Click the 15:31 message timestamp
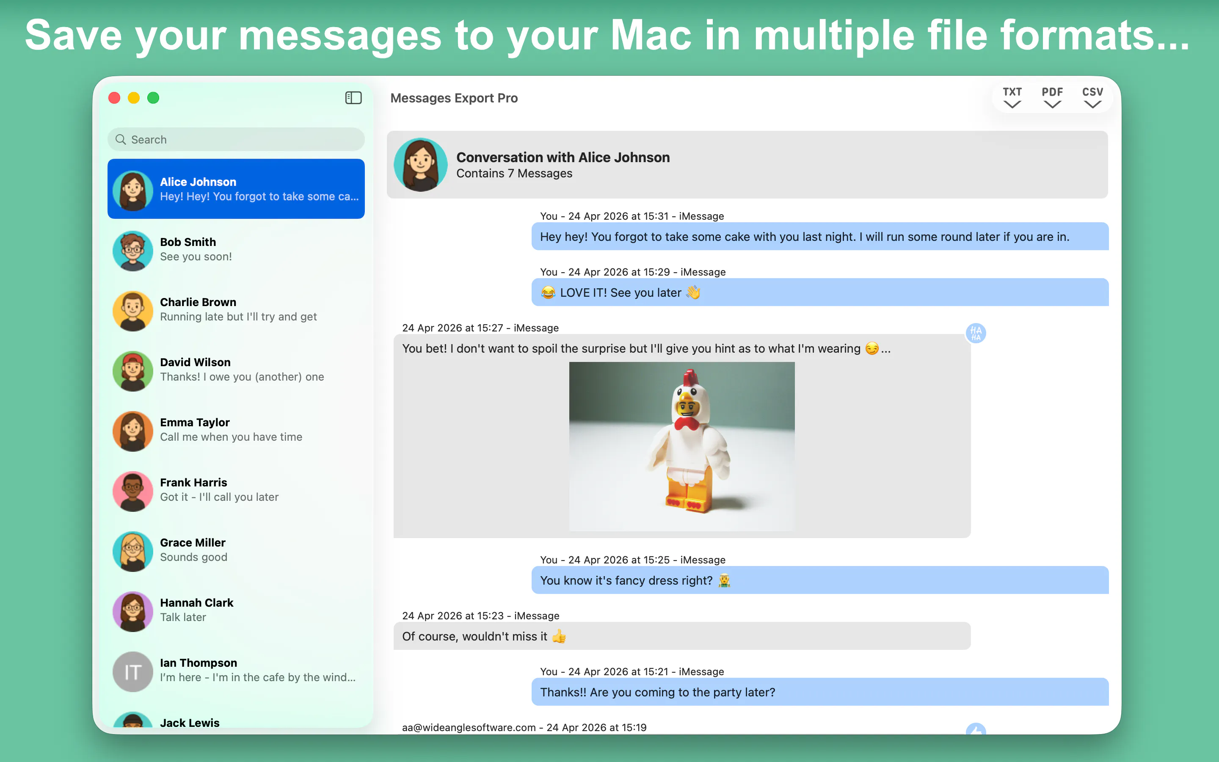The width and height of the screenshot is (1219, 762). pos(632,216)
